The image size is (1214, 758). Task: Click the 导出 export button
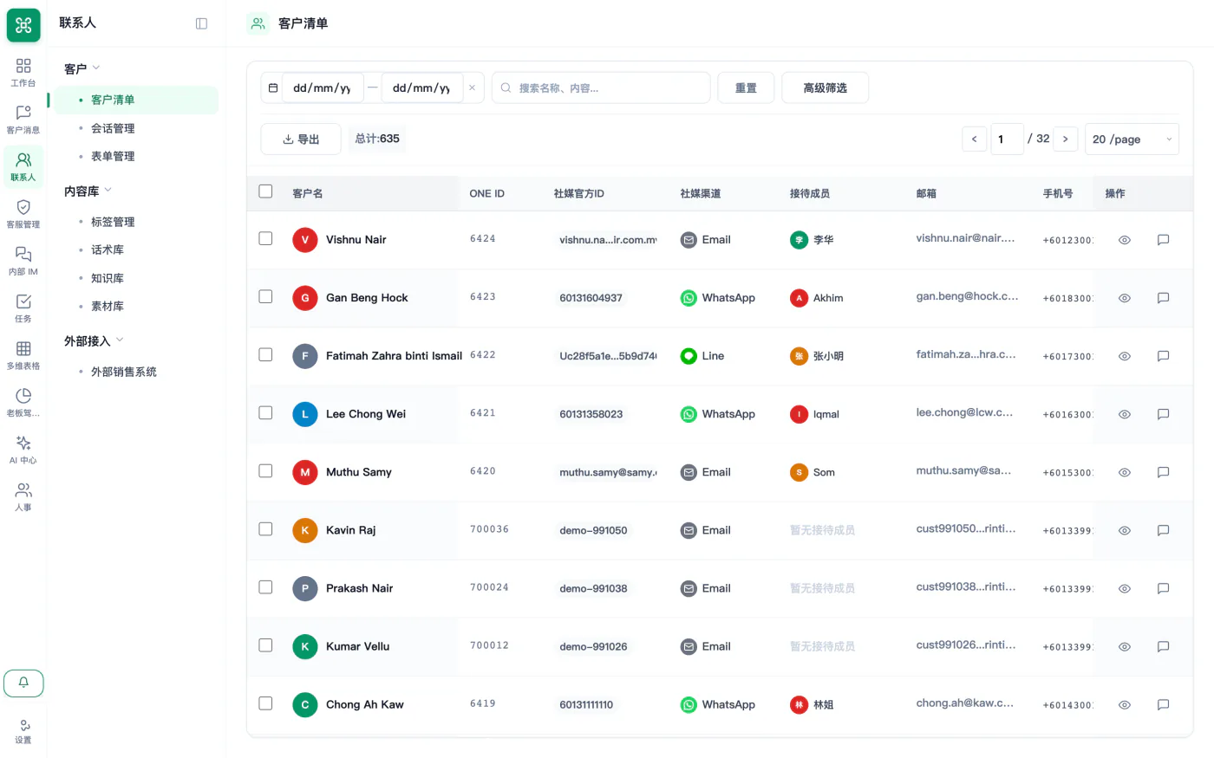(301, 139)
